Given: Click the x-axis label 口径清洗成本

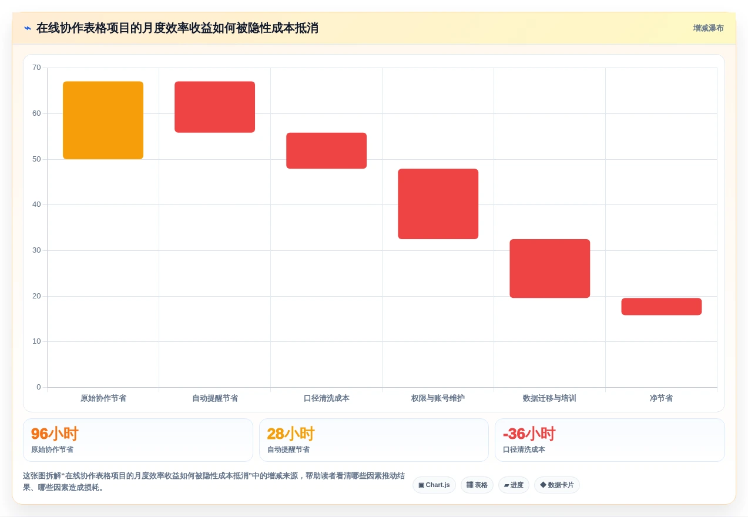Looking at the screenshot, I should coord(327,398).
